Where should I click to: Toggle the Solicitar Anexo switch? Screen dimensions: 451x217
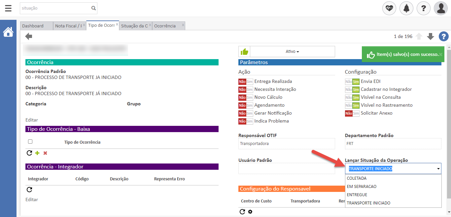[x=352, y=113]
